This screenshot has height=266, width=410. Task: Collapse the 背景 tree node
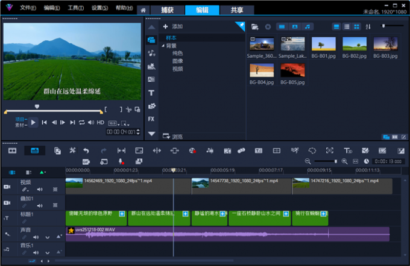163,46
